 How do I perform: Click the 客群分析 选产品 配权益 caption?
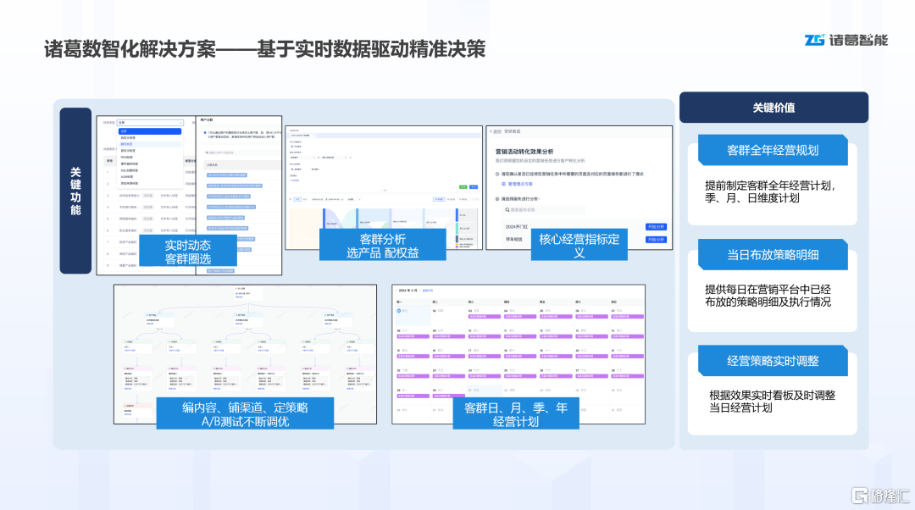click(x=383, y=245)
